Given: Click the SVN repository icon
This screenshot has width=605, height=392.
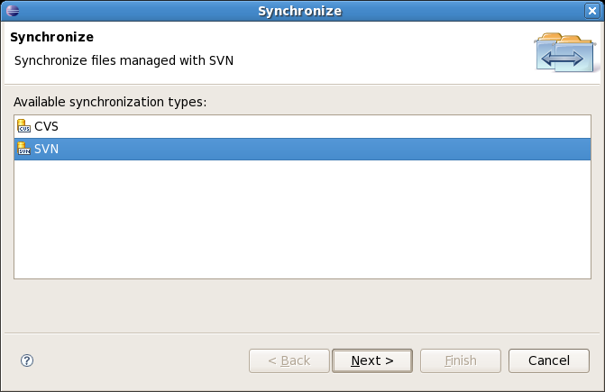Looking at the screenshot, I should (24, 149).
